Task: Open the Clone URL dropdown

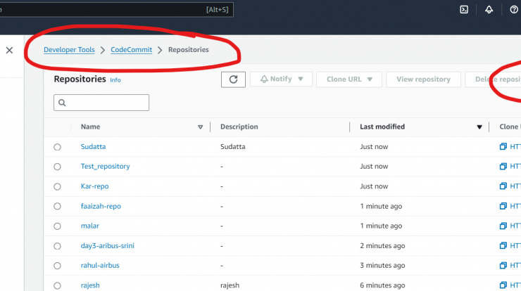Action: point(349,79)
